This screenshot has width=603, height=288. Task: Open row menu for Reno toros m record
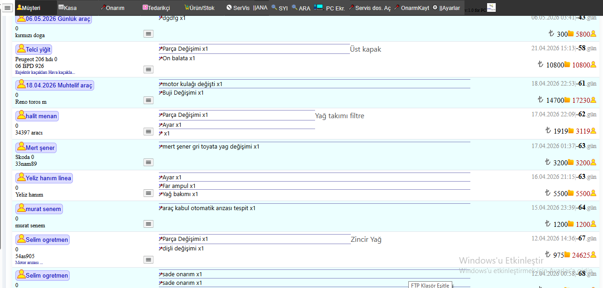coord(148,100)
